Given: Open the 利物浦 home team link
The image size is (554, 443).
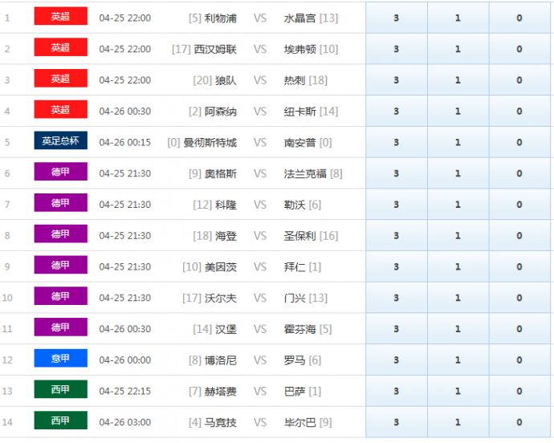Looking at the screenshot, I should click(x=221, y=18).
